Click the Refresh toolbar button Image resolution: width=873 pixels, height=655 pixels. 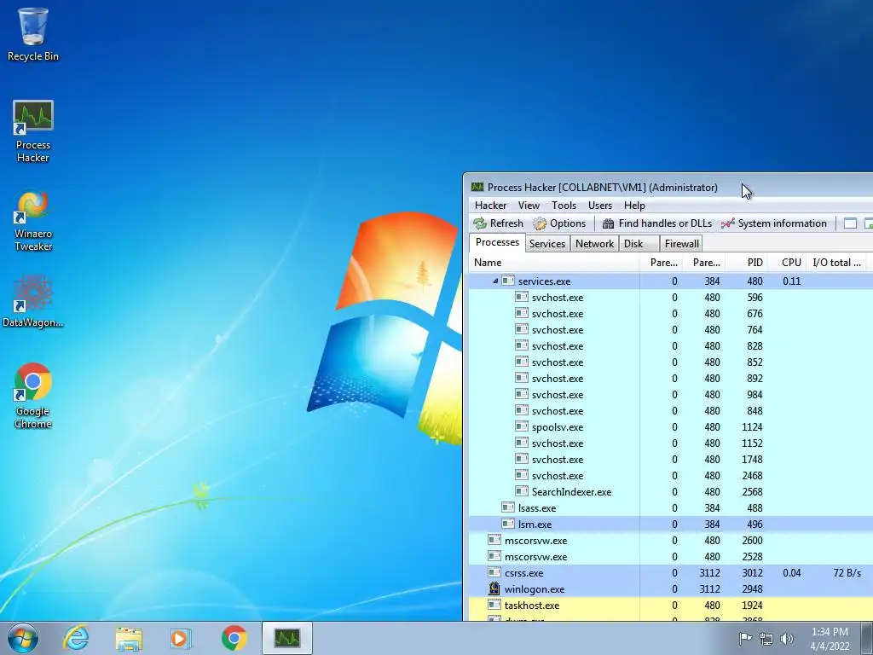coord(498,223)
